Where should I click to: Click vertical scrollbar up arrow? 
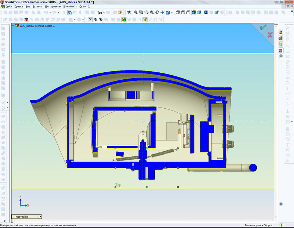276,27
